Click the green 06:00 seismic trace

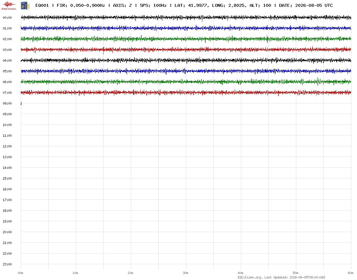point(186,82)
